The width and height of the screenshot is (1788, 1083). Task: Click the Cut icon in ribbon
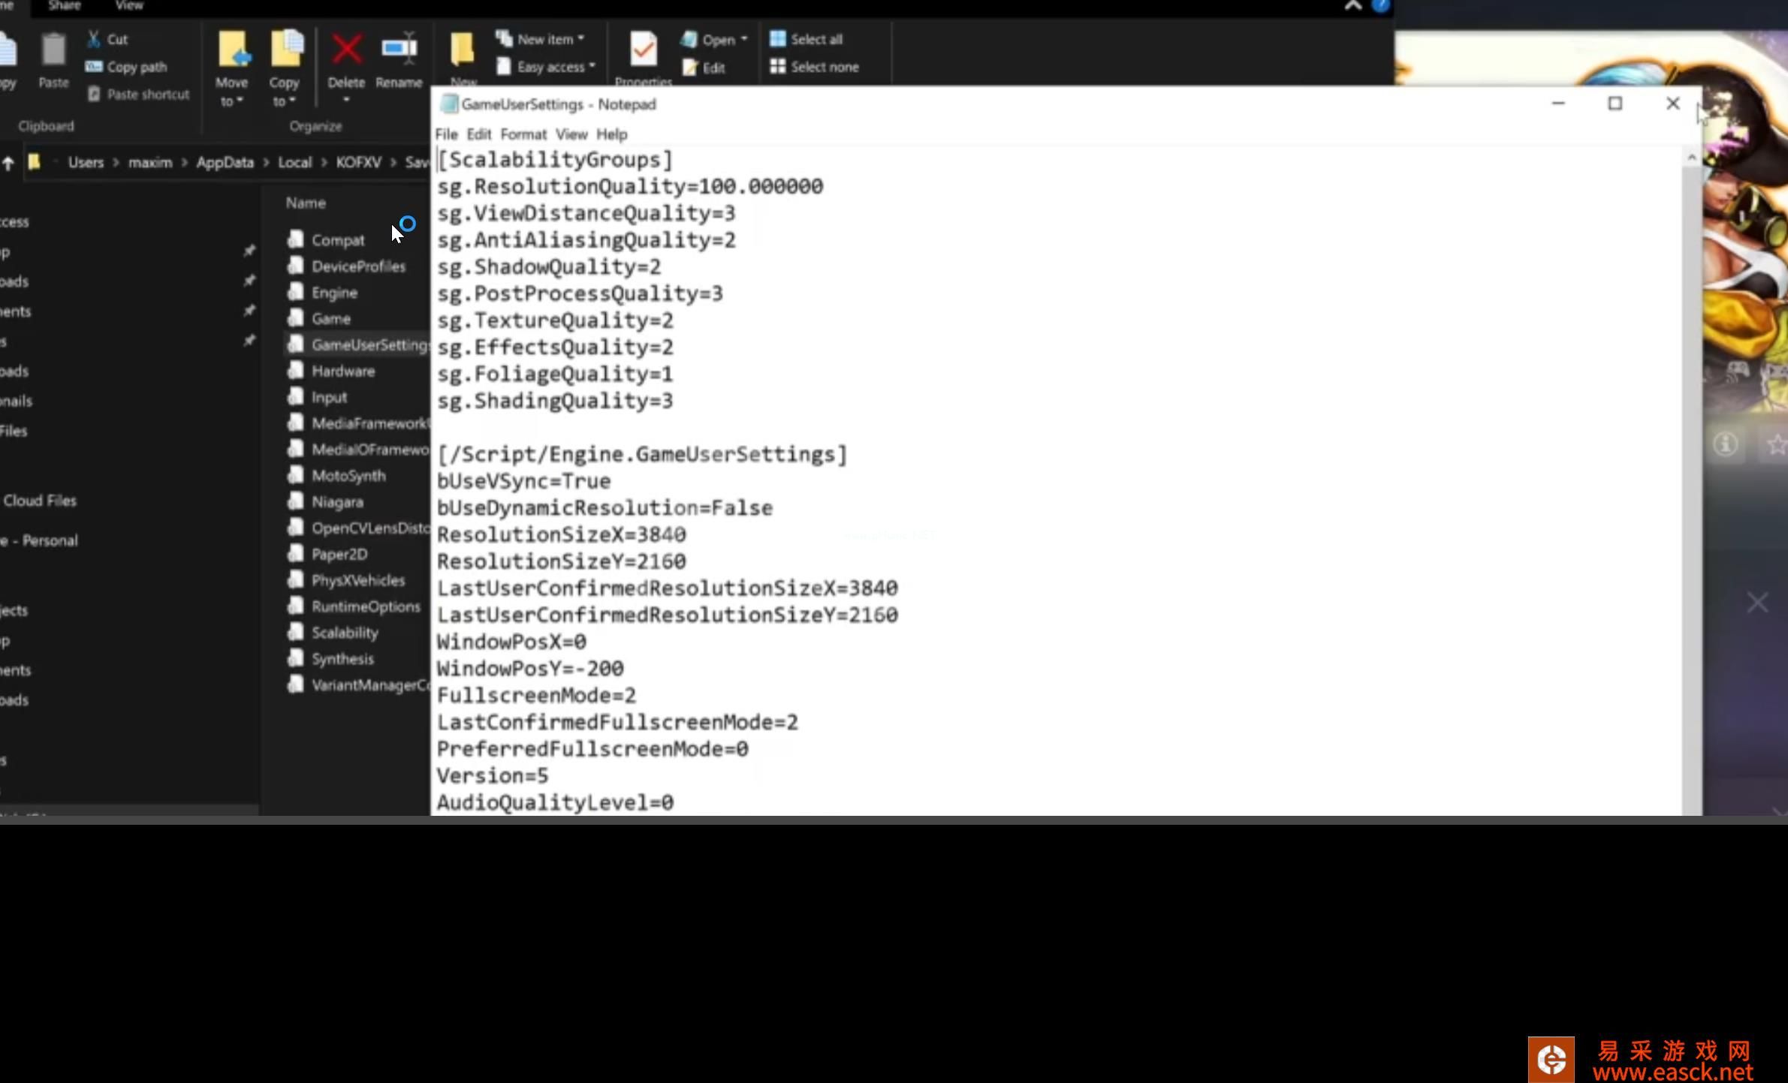coord(93,39)
